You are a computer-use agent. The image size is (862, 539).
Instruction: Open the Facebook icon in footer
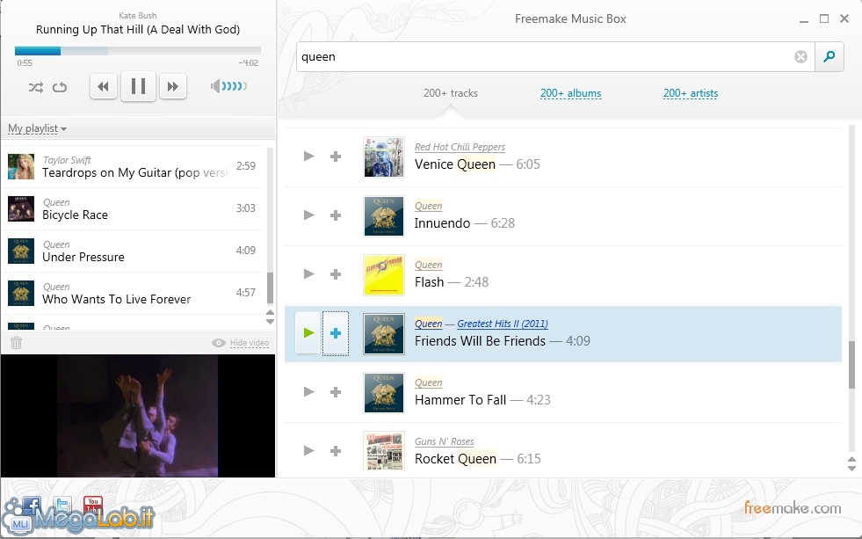pos(32,506)
